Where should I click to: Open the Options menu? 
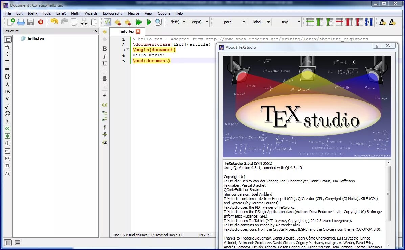(164, 13)
